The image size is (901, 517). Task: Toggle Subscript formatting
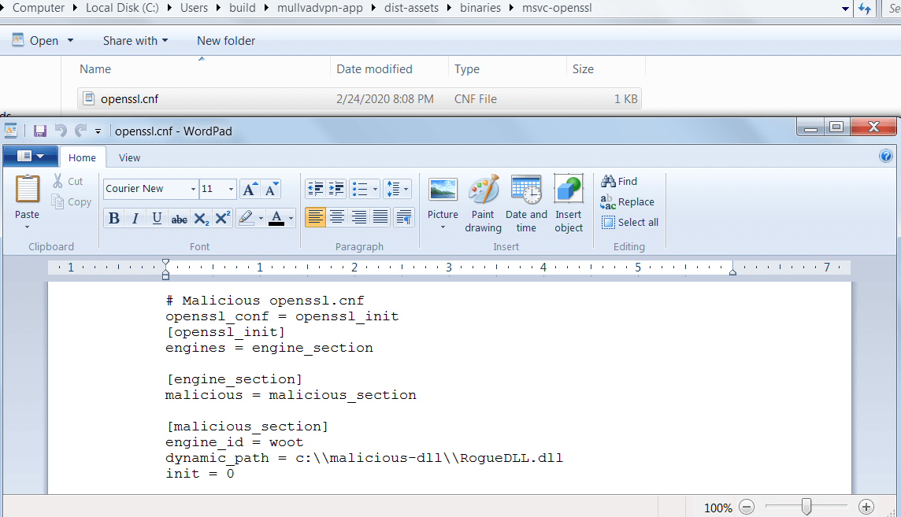[x=201, y=218]
